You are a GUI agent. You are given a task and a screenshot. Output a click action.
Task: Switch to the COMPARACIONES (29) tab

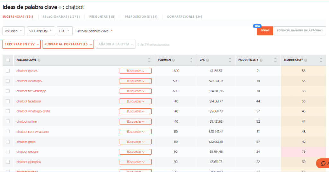click(184, 17)
